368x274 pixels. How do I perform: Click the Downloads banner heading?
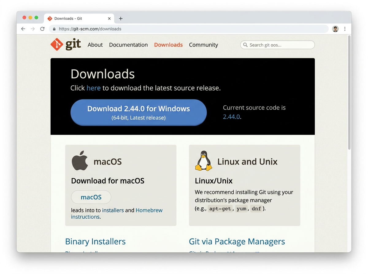point(103,74)
